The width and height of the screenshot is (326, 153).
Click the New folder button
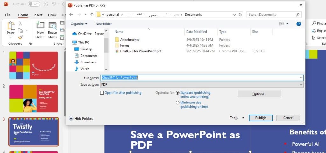(x=103, y=24)
